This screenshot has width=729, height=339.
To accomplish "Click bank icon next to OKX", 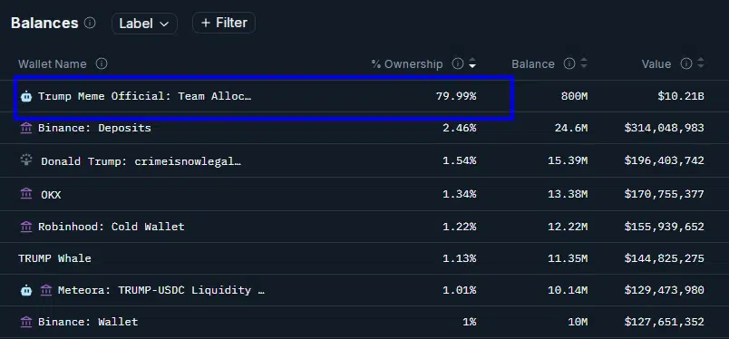I will pyautogui.click(x=26, y=194).
